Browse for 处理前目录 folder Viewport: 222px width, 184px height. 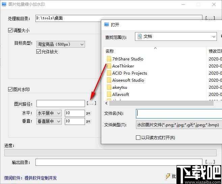210,18
